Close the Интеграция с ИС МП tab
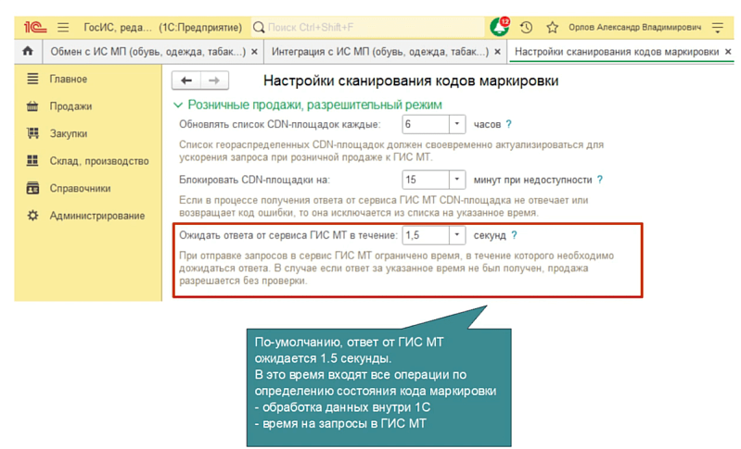This screenshot has width=741, height=449. click(497, 52)
